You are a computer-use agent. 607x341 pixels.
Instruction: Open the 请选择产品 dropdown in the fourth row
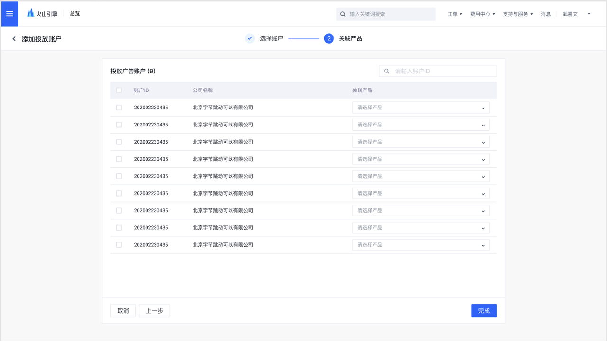pyautogui.click(x=421, y=159)
